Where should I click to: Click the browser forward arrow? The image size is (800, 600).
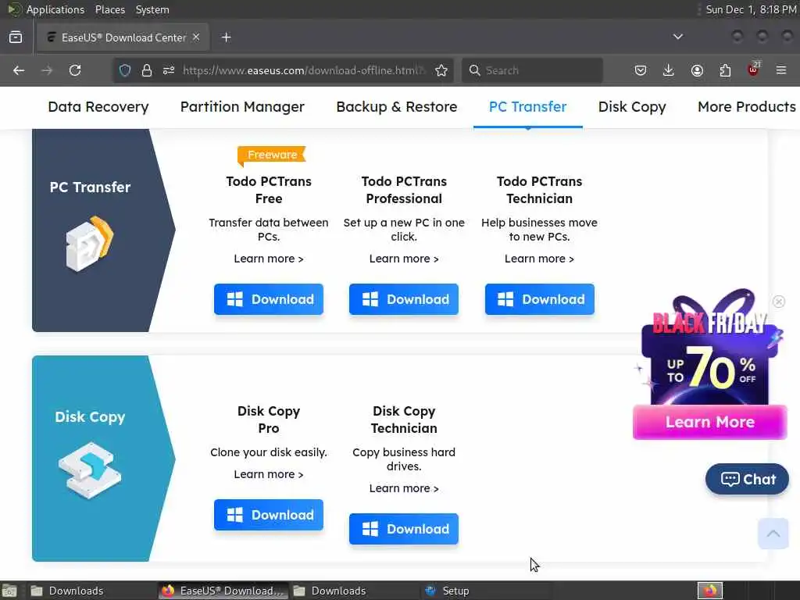click(47, 70)
